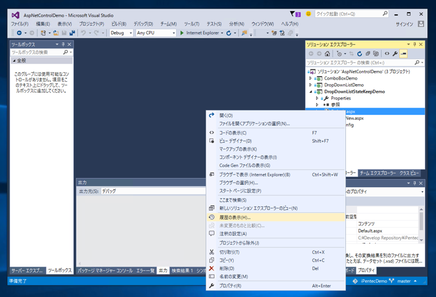Switch to the クラス ビュー tab
Image resolution: width=436 pixels, height=297 pixels.
(409, 173)
